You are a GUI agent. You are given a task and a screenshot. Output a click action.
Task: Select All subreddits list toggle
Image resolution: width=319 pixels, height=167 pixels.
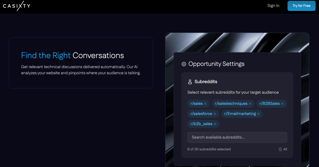pyautogui.click(x=283, y=149)
